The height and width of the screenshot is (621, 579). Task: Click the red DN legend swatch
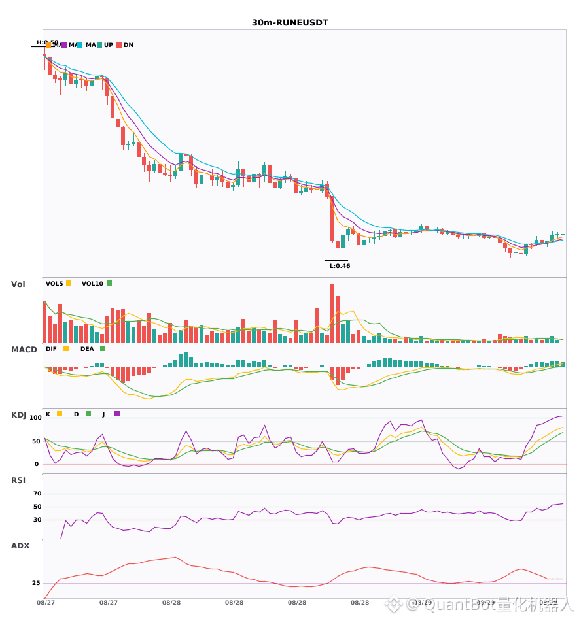[x=119, y=45]
